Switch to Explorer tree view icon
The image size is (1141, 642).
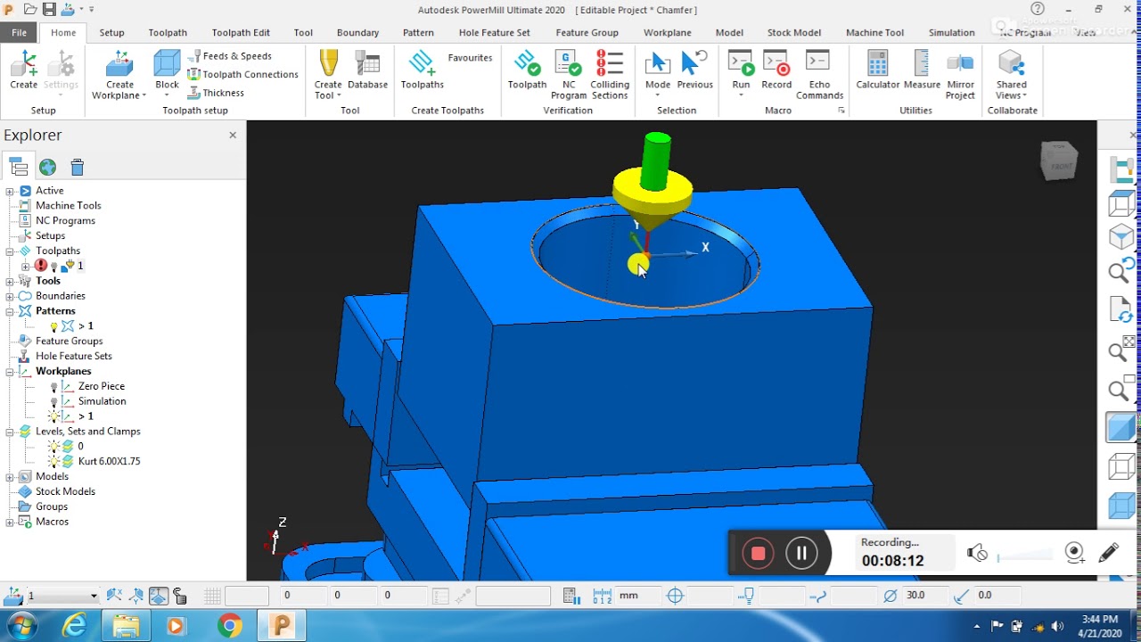[19, 167]
